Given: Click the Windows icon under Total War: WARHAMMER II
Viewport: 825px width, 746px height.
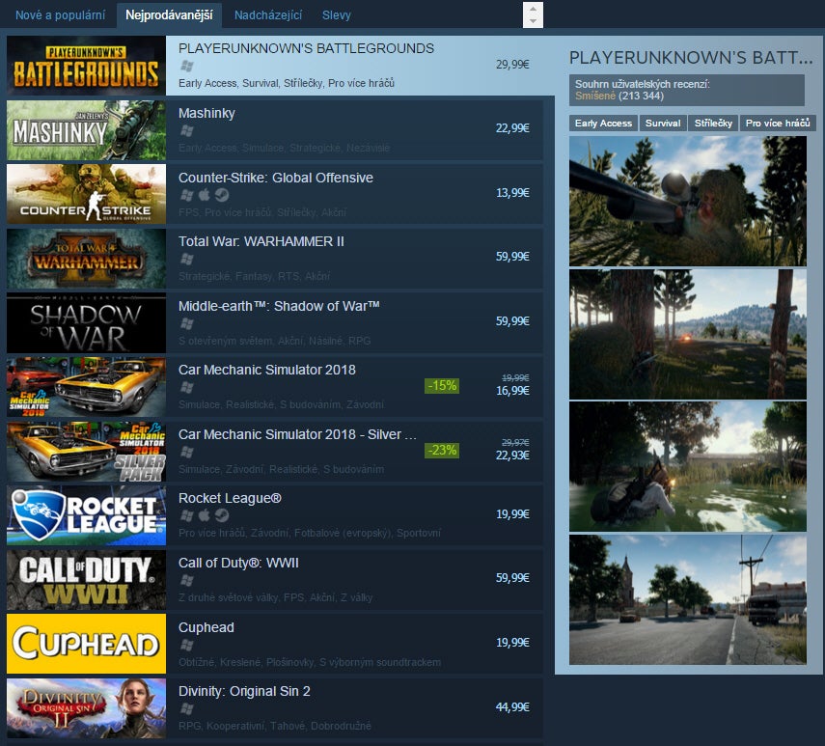Looking at the screenshot, I should (187, 259).
